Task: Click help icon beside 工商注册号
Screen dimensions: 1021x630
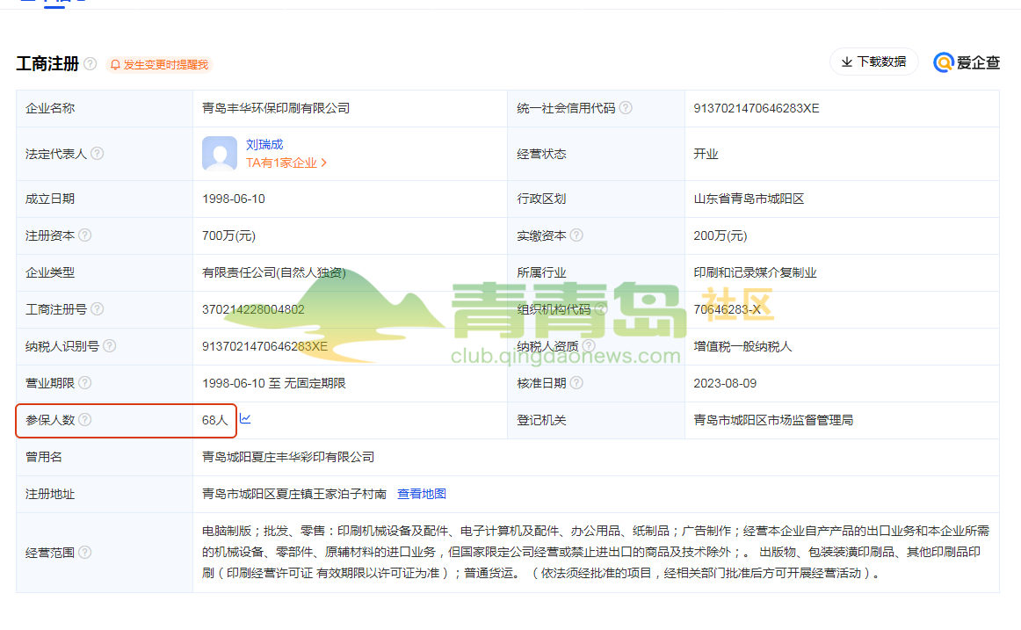Action: pos(97,309)
